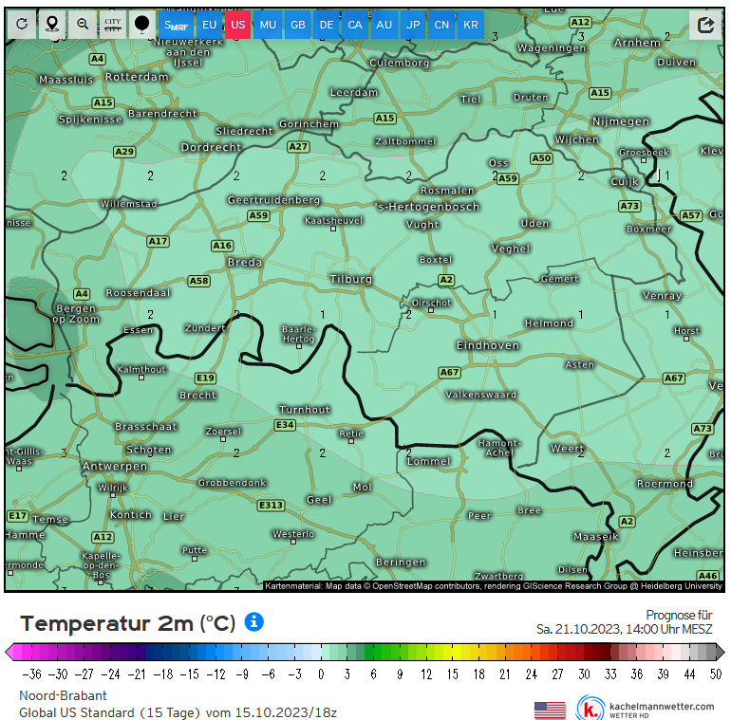Image resolution: width=731 pixels, height=720 pixels.
Task: Click Tilburg on the map
Action: 351,279
